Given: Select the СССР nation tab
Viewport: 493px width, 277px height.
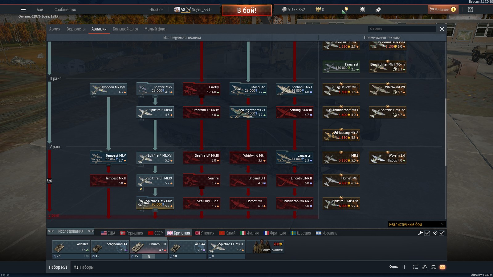Looking at the screenshot, I should 155,233.
